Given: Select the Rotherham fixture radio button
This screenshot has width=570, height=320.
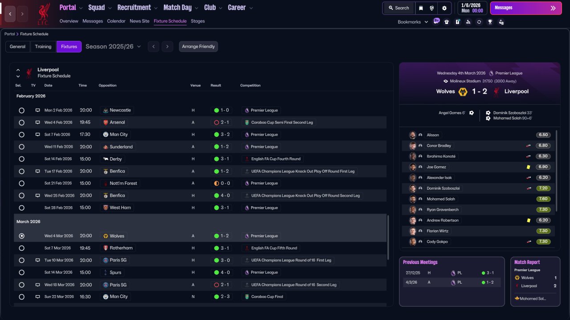Looking at the screenshot, I should tap(22, 248).
